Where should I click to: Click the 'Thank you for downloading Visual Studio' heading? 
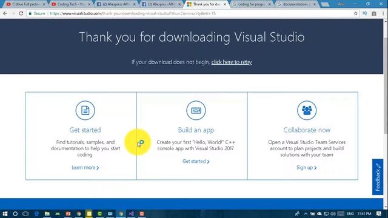coord(192,37)
